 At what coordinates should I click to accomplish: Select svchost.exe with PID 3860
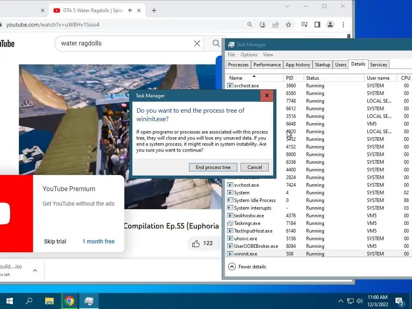click(x=319, y=86)
